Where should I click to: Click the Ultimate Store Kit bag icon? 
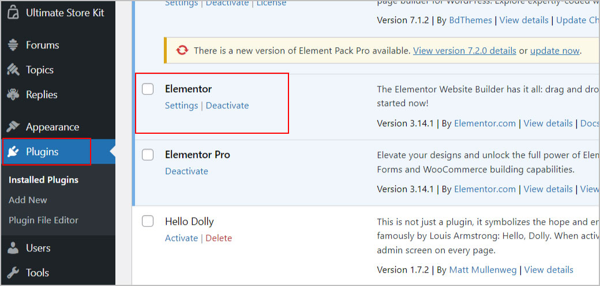(13, 13)
